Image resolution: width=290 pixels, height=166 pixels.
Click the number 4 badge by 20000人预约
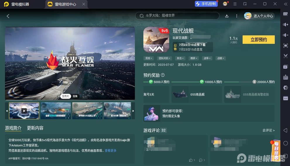[255, 82]
